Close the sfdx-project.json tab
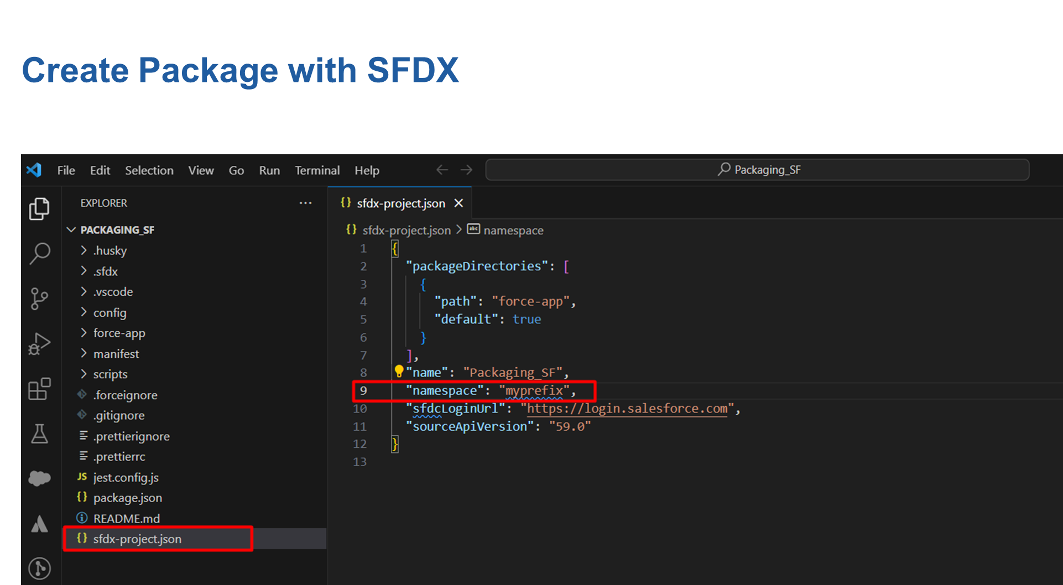 (x=458, y=203)
